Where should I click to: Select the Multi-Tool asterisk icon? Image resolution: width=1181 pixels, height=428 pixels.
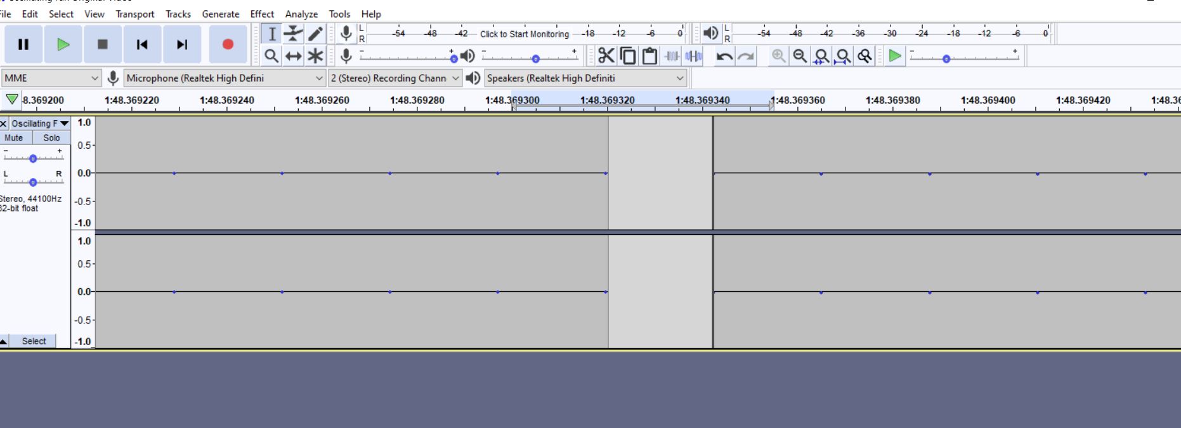click(x=315, y=56)
